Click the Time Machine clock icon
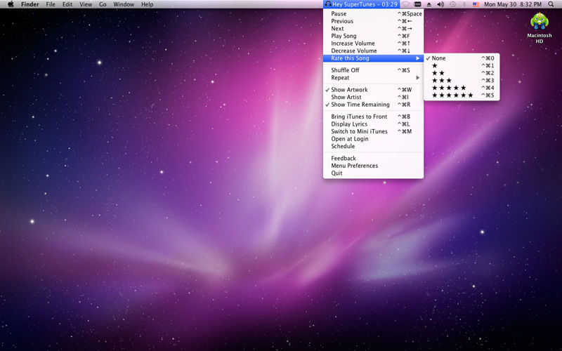Image resolution: width=562 pixels, height=351 pixels. point(452,4)
